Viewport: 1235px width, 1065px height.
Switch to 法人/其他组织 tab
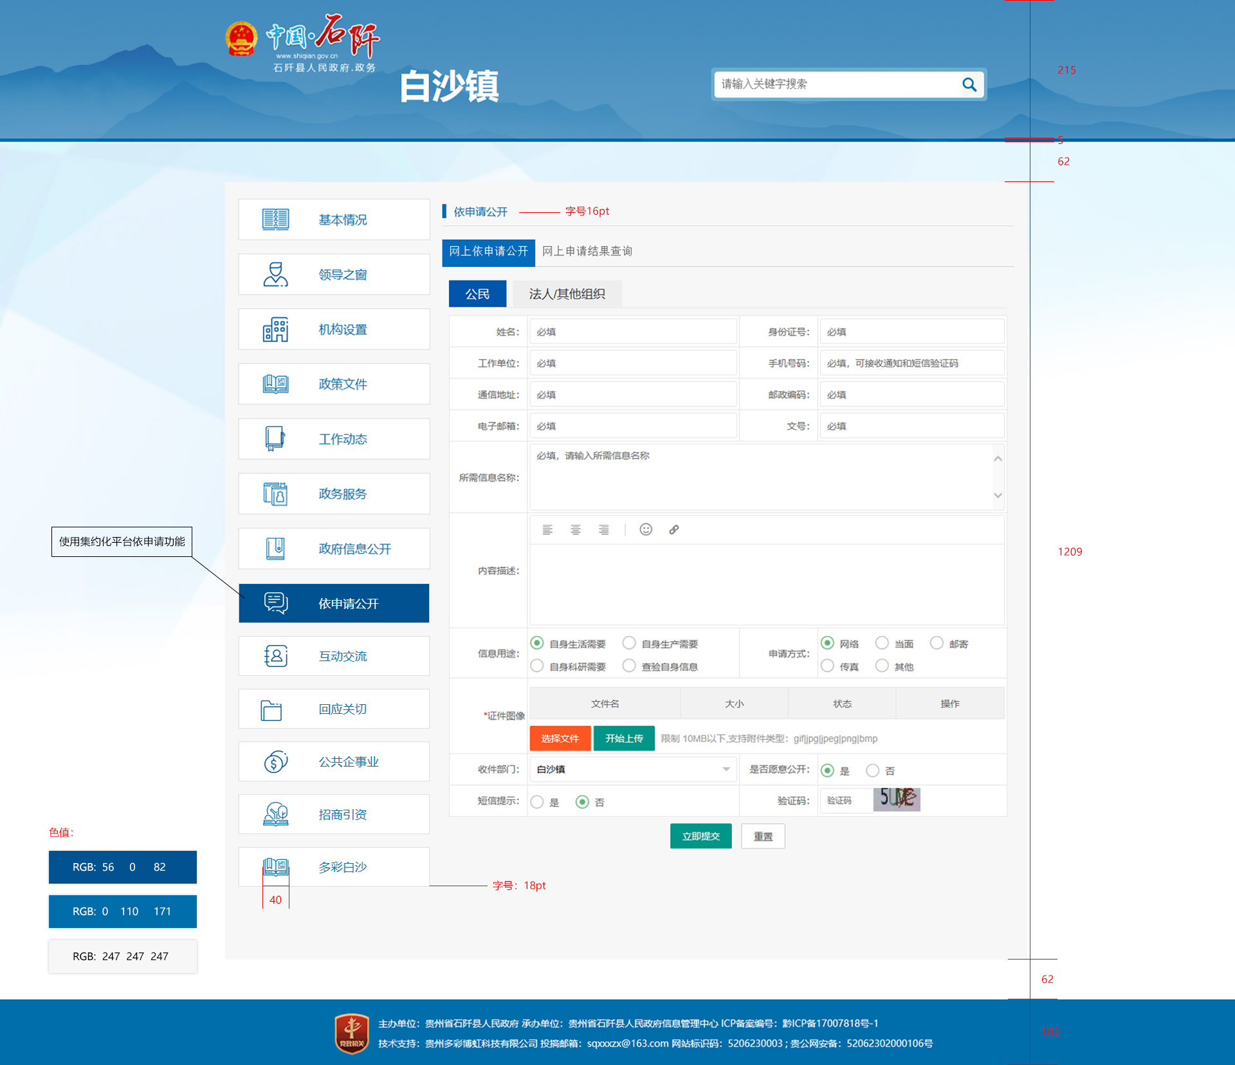tap(567, 294)
